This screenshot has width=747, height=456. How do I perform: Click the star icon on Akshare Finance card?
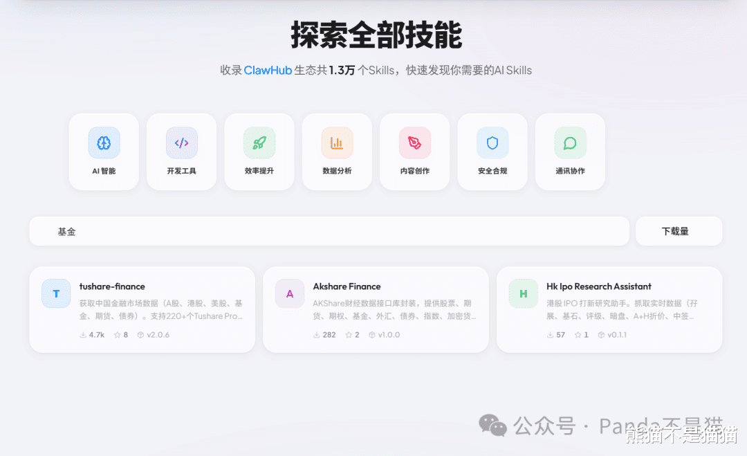pyautogui.click(x=349, y=335)
